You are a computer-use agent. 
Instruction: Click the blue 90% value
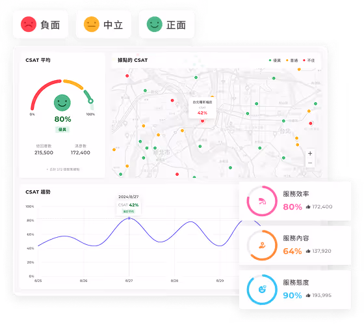pyautogui.click(x=292, y=296)
